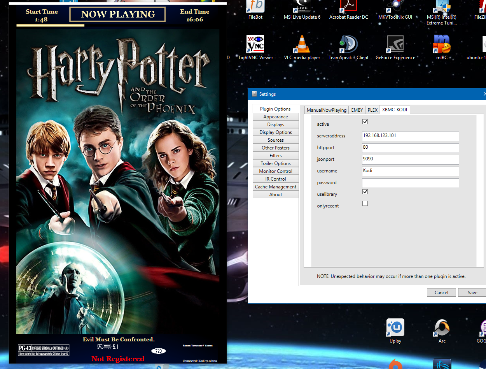Launch TeamSpeak 3 Client icon

pyautogui.click(x=348, y=47)
